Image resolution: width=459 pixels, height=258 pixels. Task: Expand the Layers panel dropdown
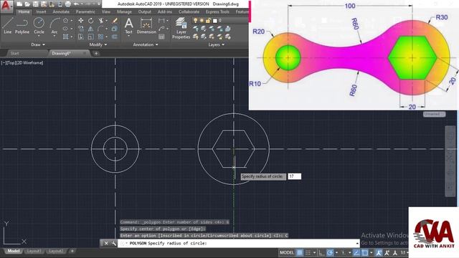tap(217, 44)
